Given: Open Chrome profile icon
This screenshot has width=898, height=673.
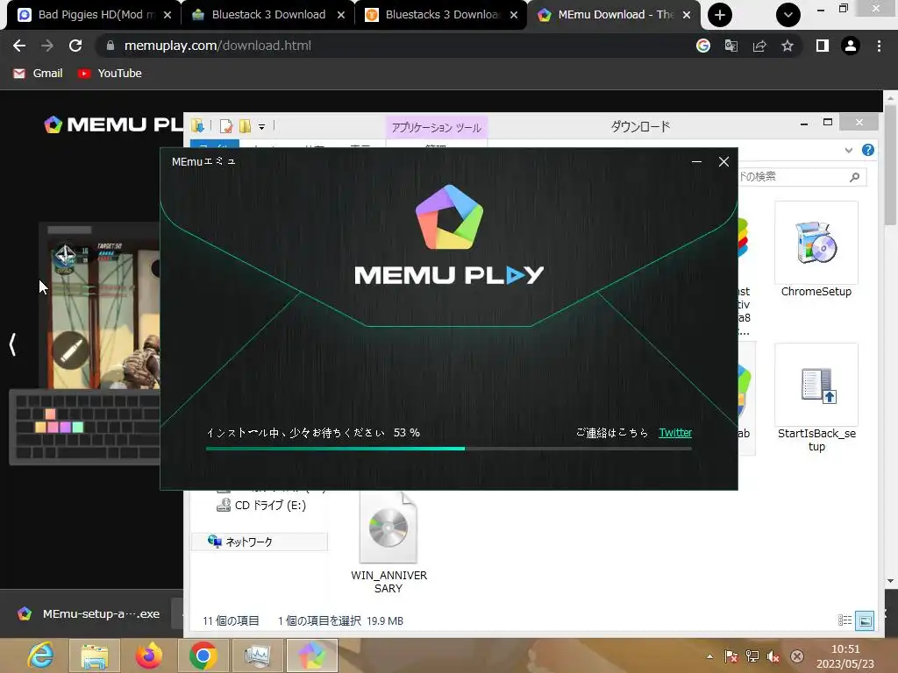Looking at the screenshot, I should pos(851,46).
